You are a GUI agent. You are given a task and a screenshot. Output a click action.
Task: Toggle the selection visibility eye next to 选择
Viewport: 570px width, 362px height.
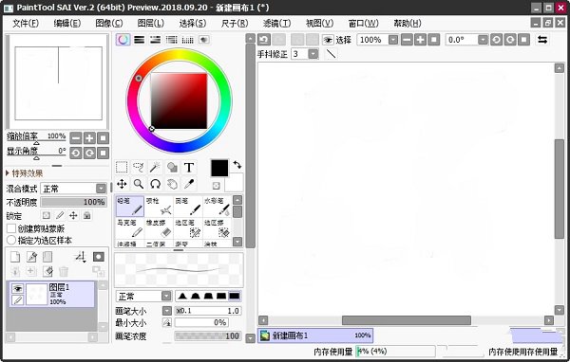pos(328,40)
